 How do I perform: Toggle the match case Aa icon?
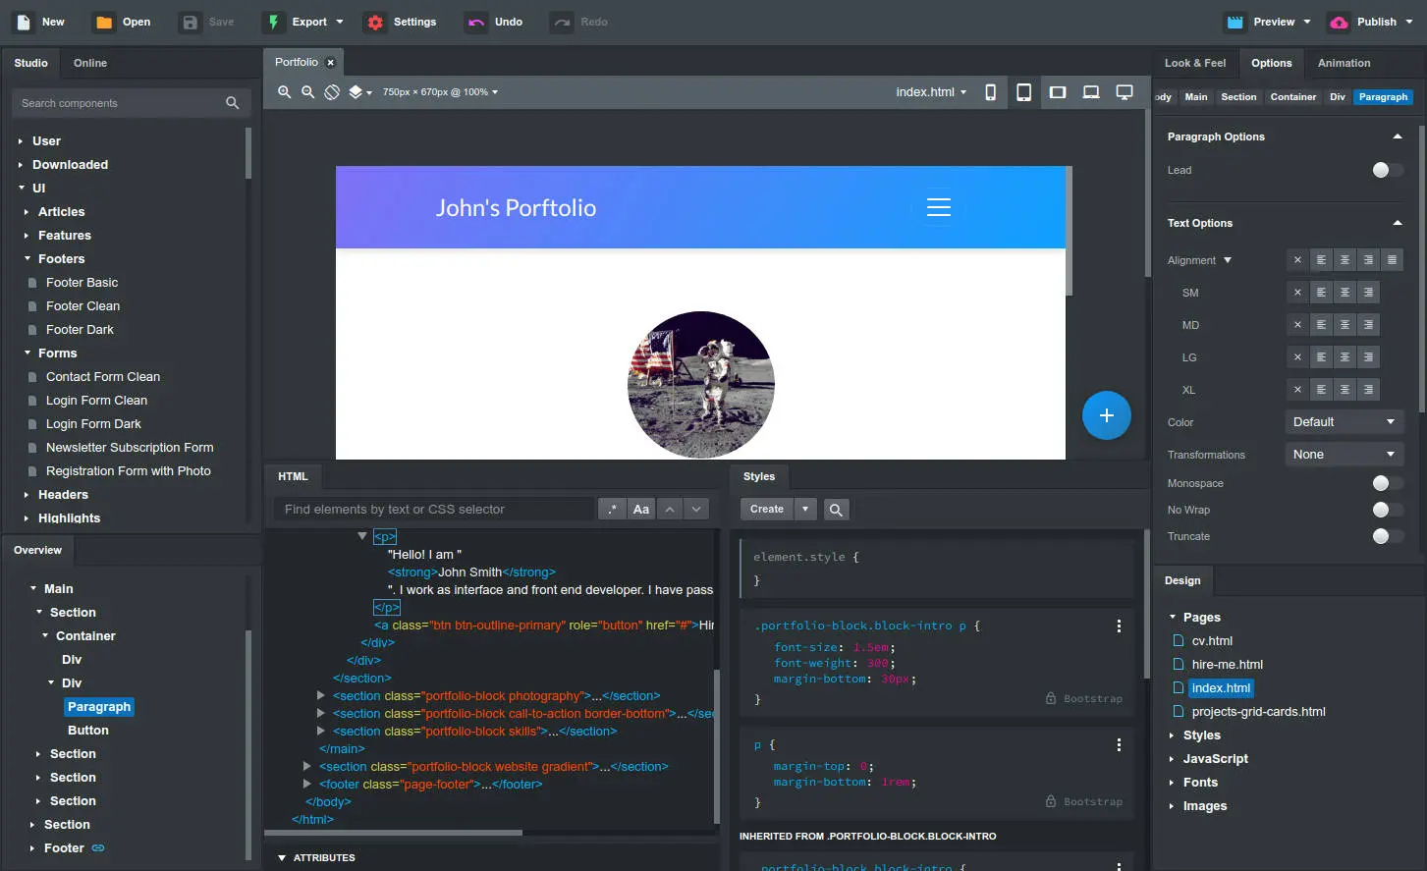pos(641,509)
